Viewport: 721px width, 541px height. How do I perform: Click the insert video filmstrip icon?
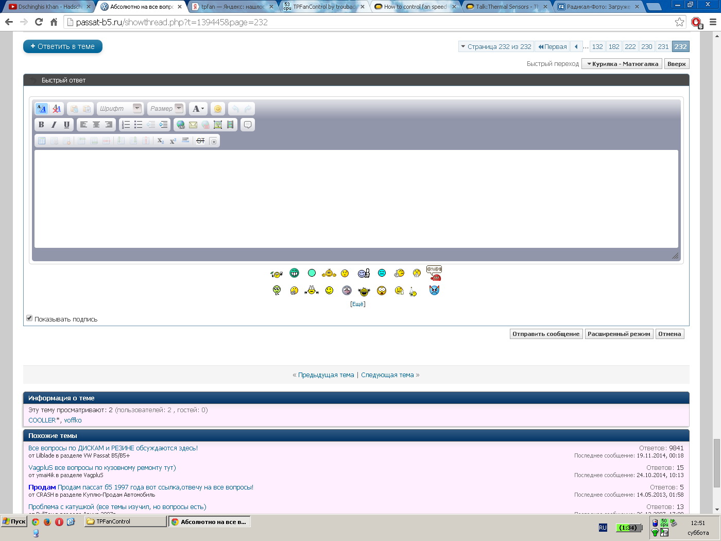230,125
